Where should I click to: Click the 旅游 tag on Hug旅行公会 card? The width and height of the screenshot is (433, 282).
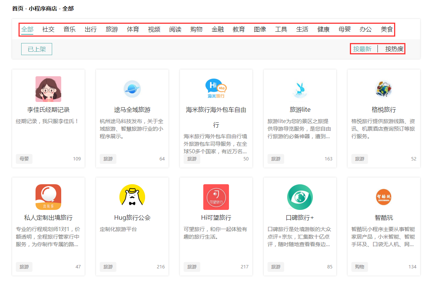108,267
